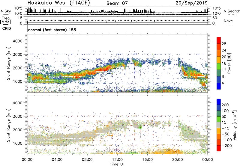The image size is (240, 166).
Task: Click power panel 'Slant Range [km]' label
Action: (8, 63)
